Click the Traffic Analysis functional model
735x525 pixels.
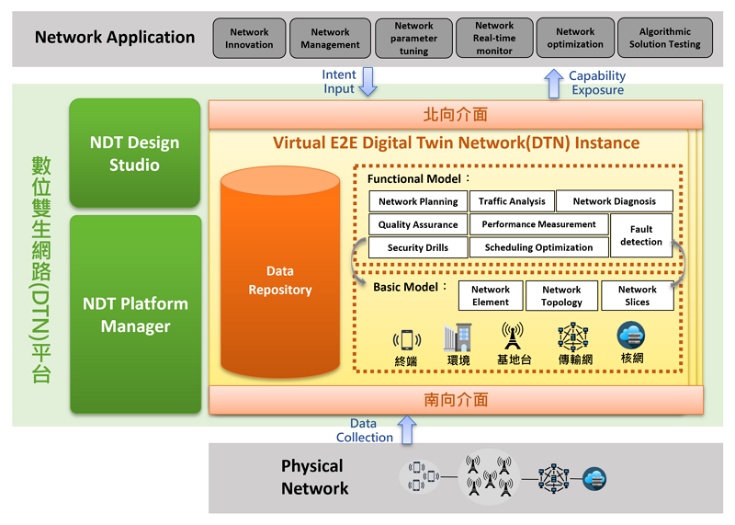512,201
